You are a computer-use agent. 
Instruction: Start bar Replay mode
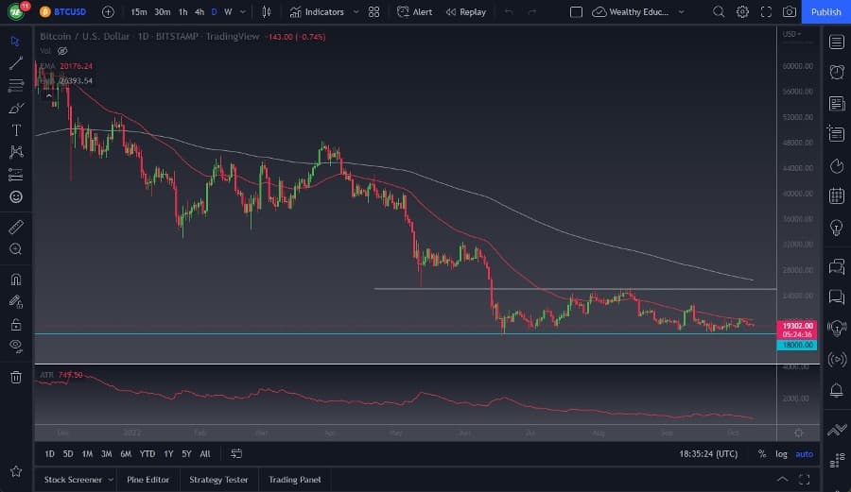[x=465, y=12]
